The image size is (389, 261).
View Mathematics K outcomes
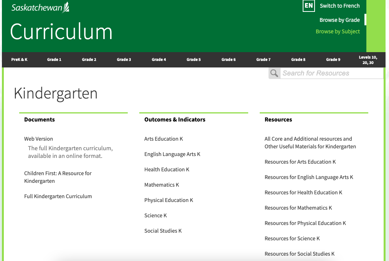tap(162, 185)
